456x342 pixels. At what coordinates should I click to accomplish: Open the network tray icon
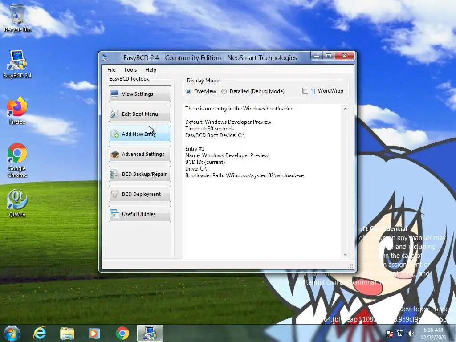click(x=400, y=333)
